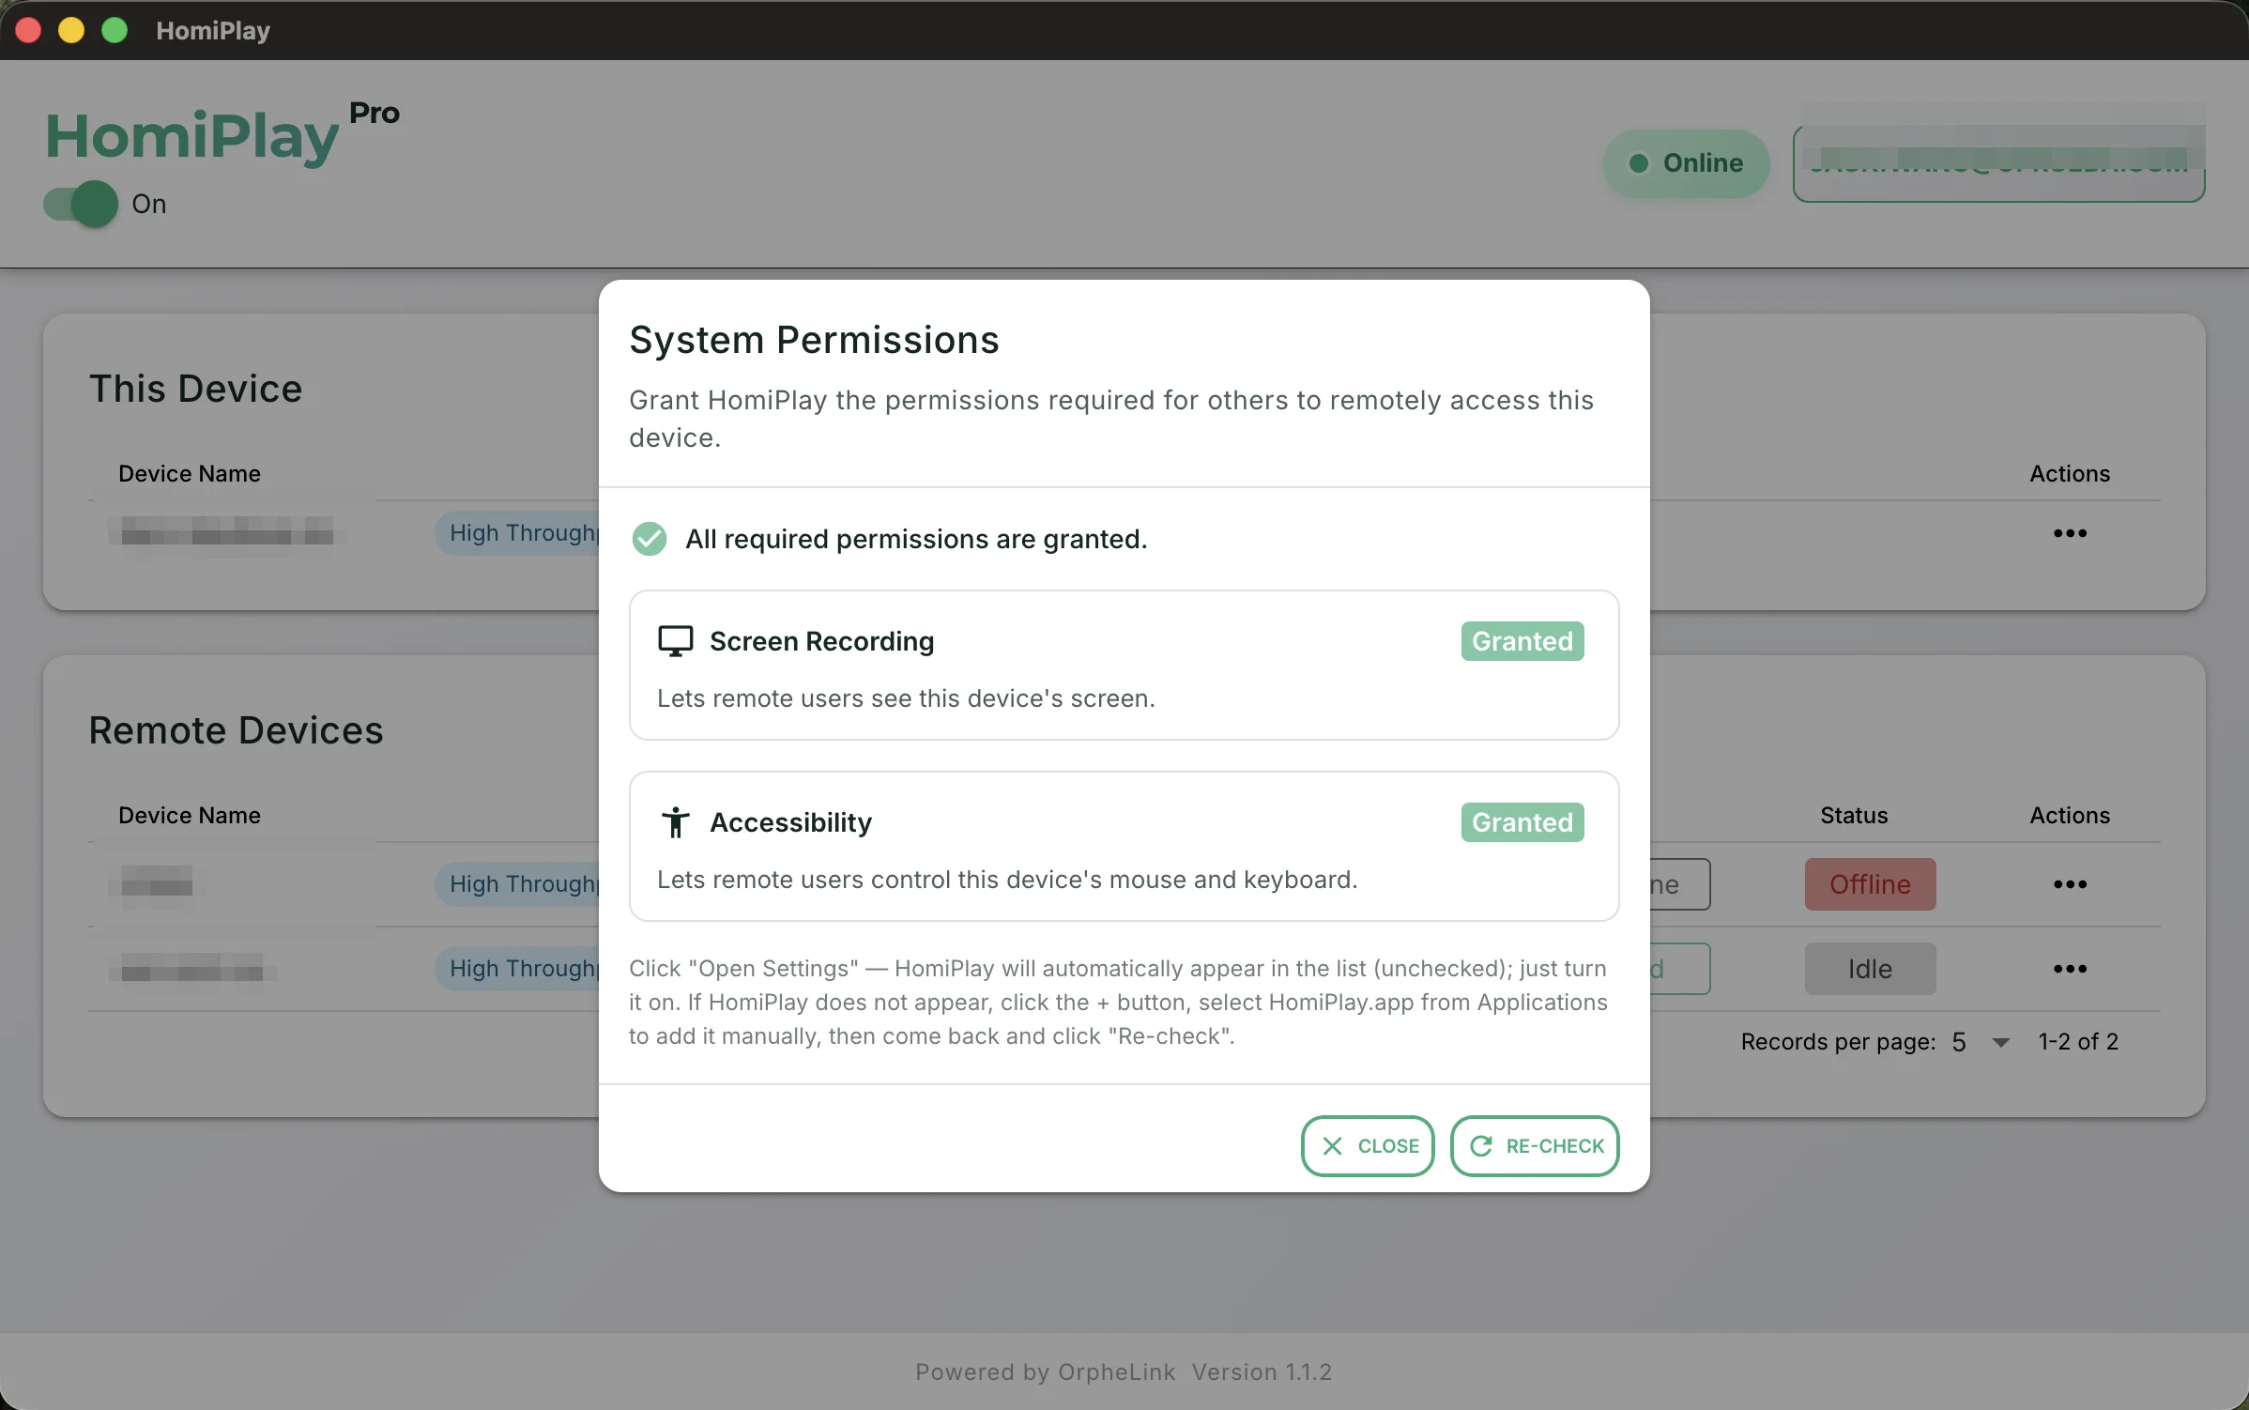Click the Idle status badge

click(x=1870, y=969)
